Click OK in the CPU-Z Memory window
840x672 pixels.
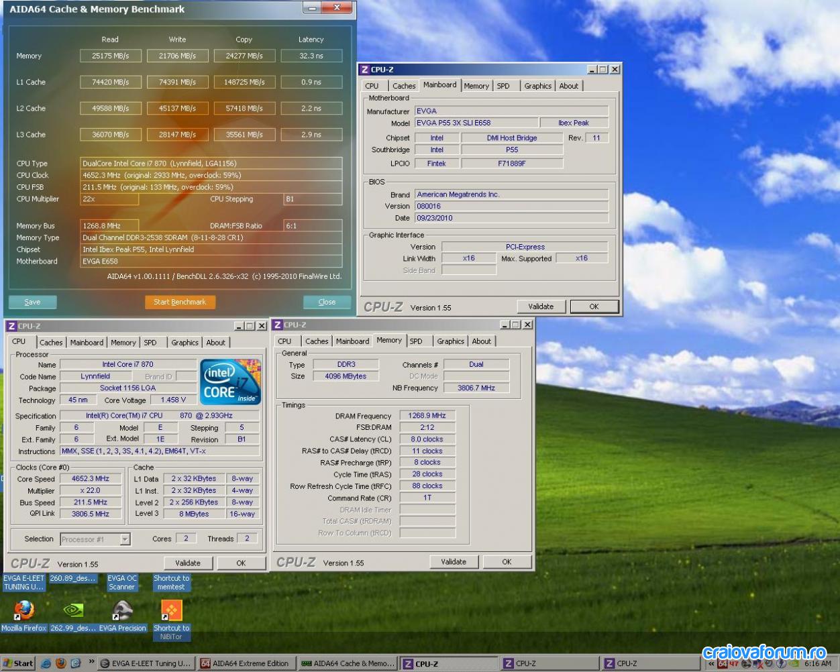pyautogui.click(x=507, y=561)
